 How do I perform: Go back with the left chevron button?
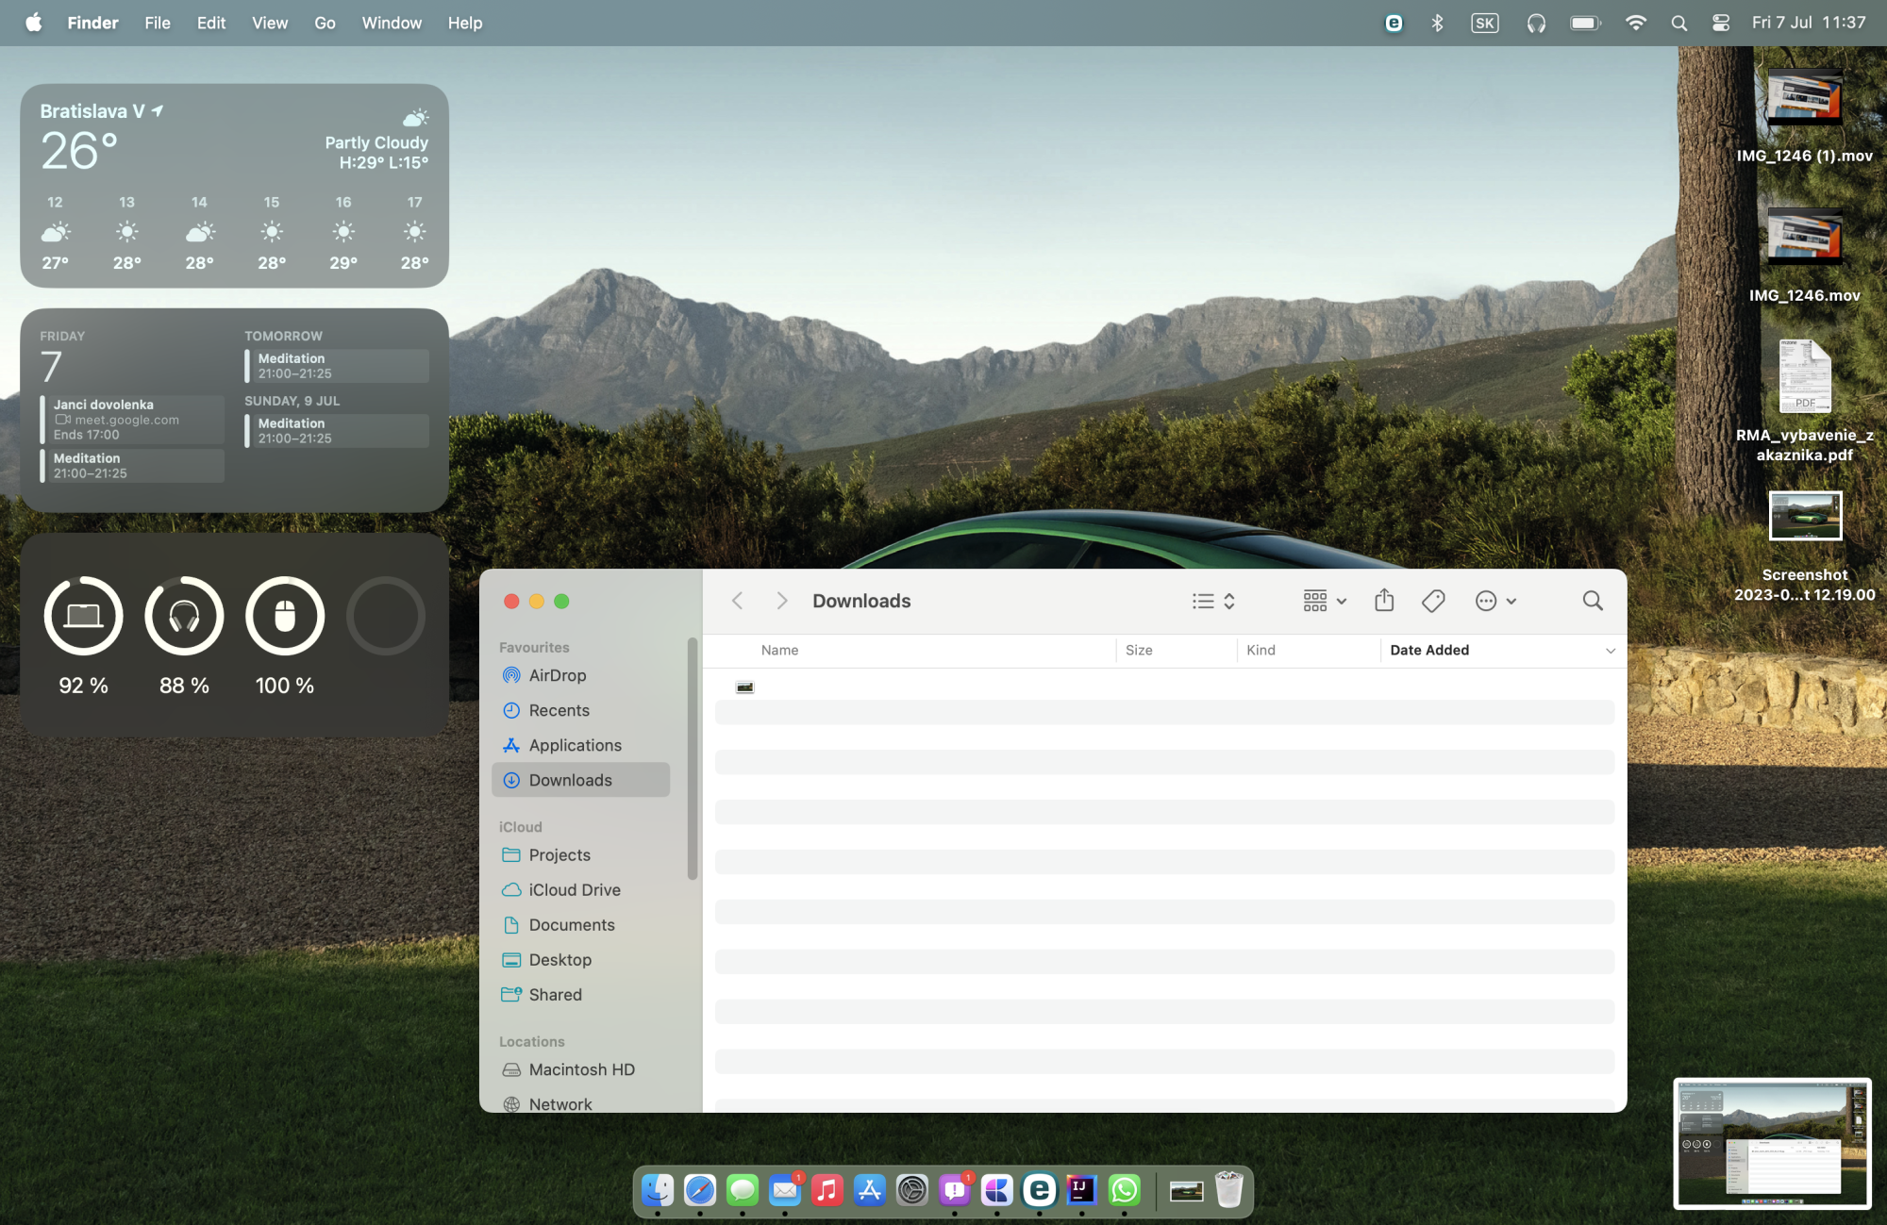tap(738, 601)
